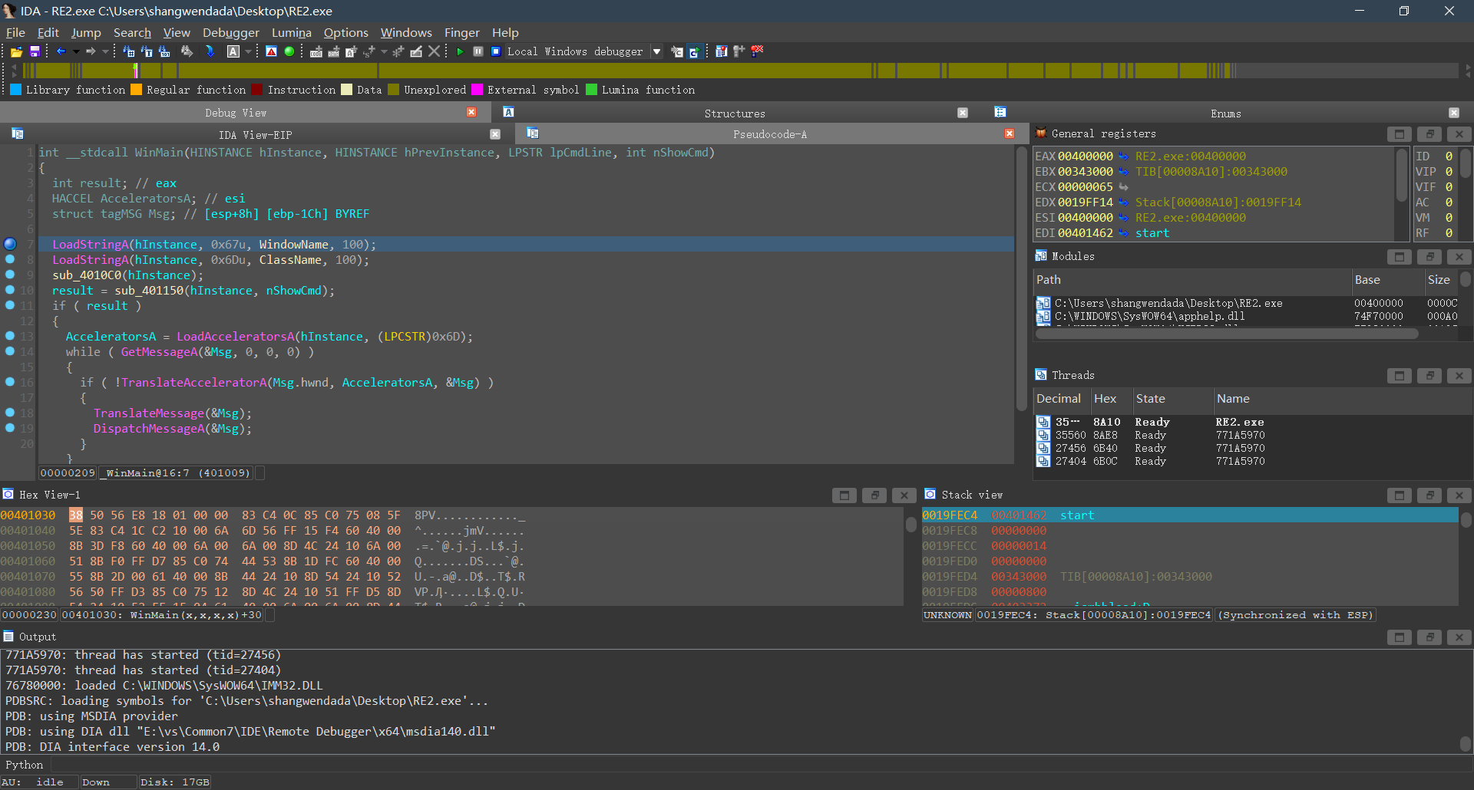Open the Debugger menu
This screenshot has height=790, width=1474.
coord(231,32)
